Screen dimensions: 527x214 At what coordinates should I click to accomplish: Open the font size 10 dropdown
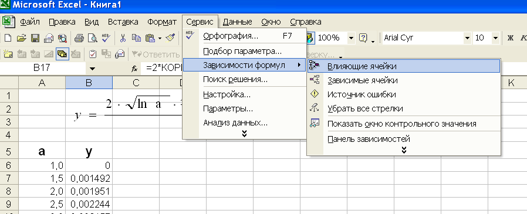[x=495, y=38]
